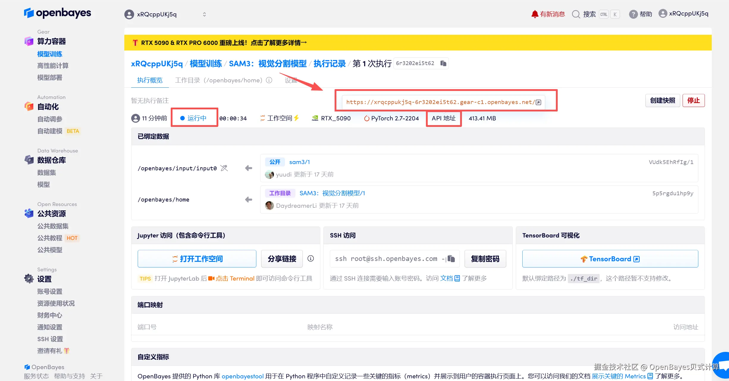Click the info icon beside 分享链接
729x381 pixels.
(311, 259)
